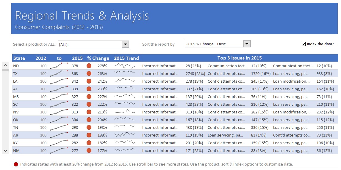Viewport: 341px width, 170px height.
Task: Click the vertical scrollbar thumb
Action: pyautogui.click(x=5, y=70)
